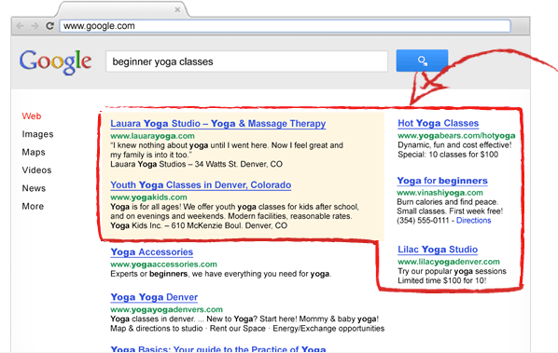Switch to Videos results

pyautogui.click(x=36, y=170)
